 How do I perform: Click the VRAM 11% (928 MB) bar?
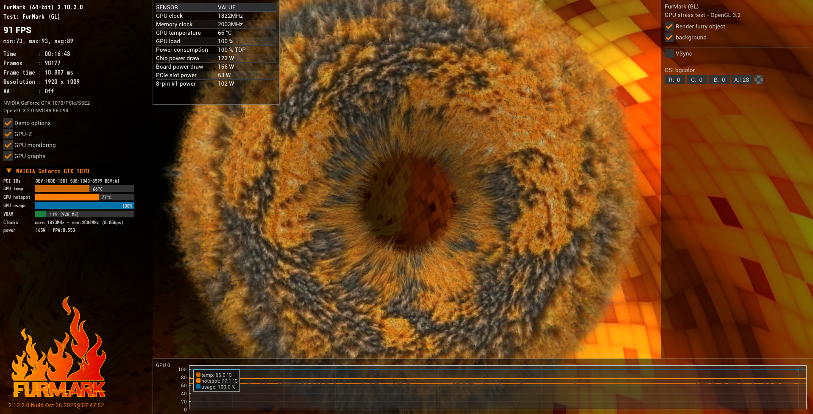pos(84,214)
